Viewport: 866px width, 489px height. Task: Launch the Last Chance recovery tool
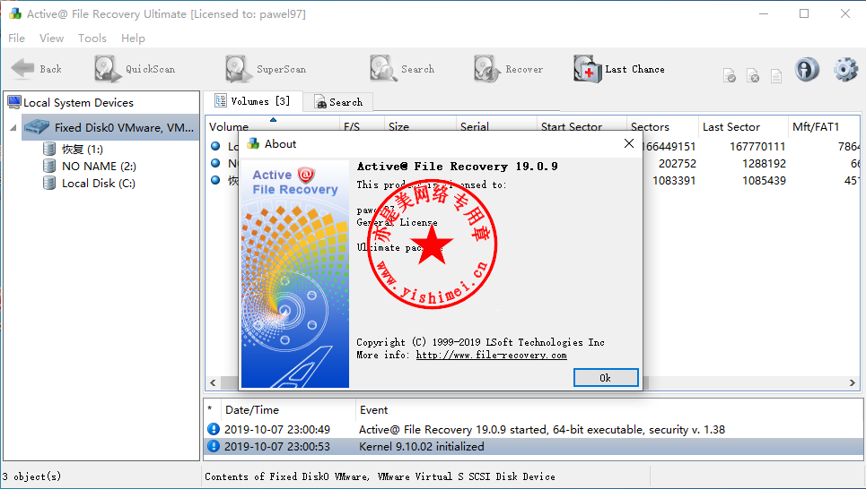tap(587, 69)
